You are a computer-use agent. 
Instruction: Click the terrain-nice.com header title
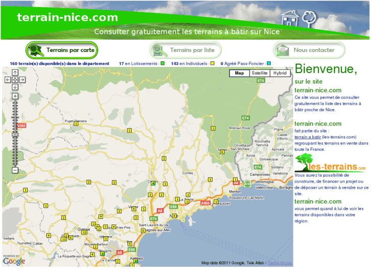click(67, 17)
